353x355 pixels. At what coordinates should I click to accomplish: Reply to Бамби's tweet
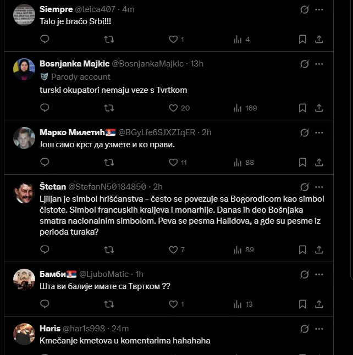(45, 304)
